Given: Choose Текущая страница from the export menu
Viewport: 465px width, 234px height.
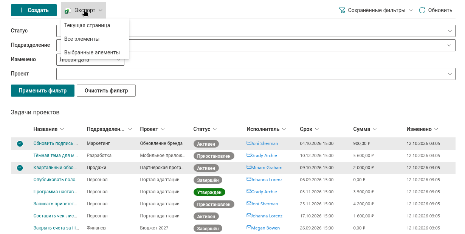Looking at the screenshot, I should 95,25.
